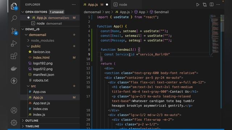The width and height of the screenshot is (232, 130).
Task: Open the Run and Debug view
Action: coord(14,43)
